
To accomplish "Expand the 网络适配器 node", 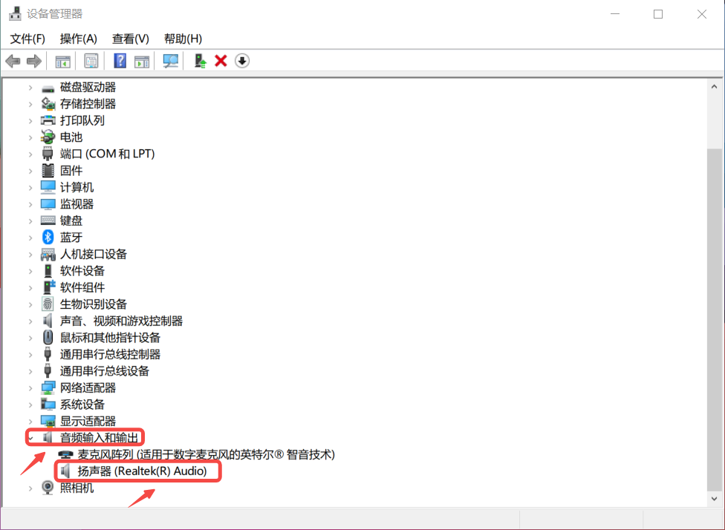I will coord(30,388).
